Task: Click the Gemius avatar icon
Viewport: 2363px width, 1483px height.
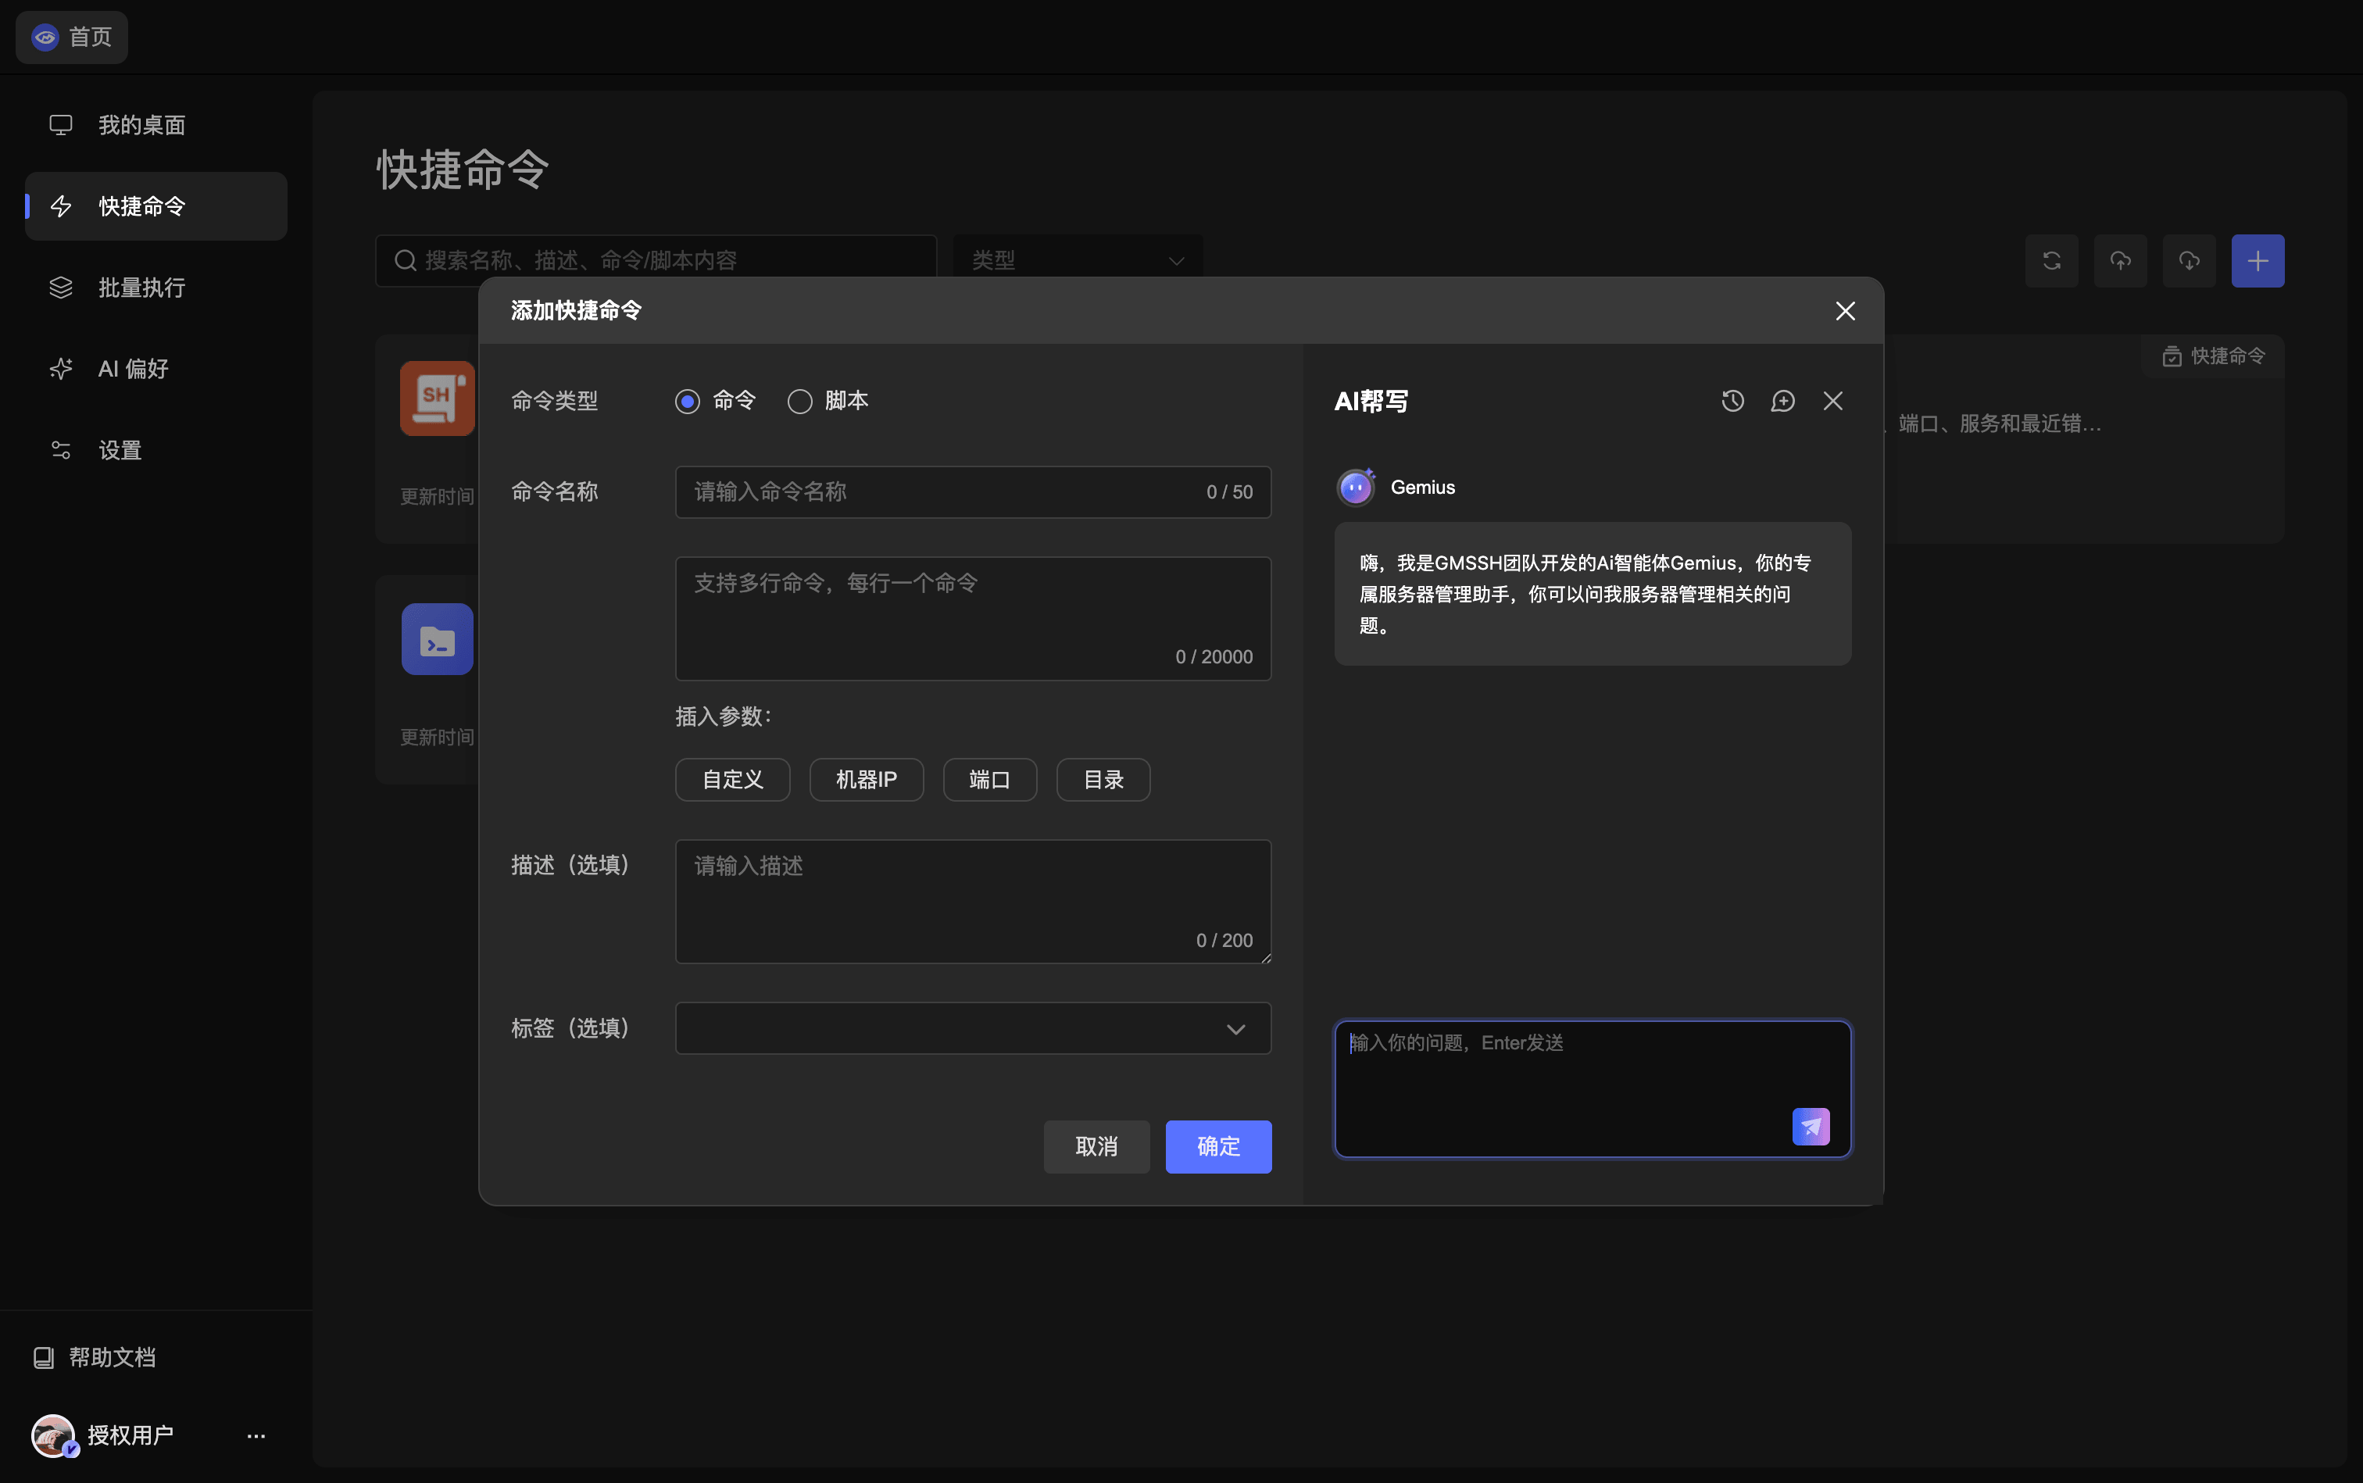Action: click(x=1356, y=488)
